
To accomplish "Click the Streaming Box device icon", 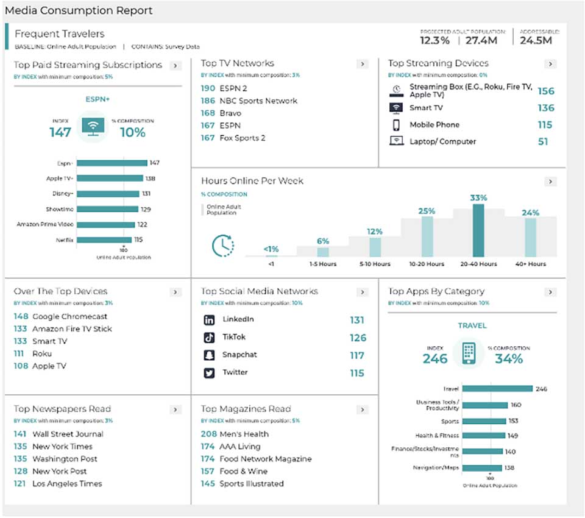I will pyautogui.click(x=396, y=91).
